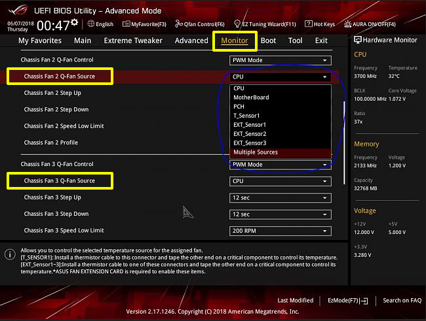426x321 pixels.
Task: Choose T_Sensor1 in source list
Action: 281,116
